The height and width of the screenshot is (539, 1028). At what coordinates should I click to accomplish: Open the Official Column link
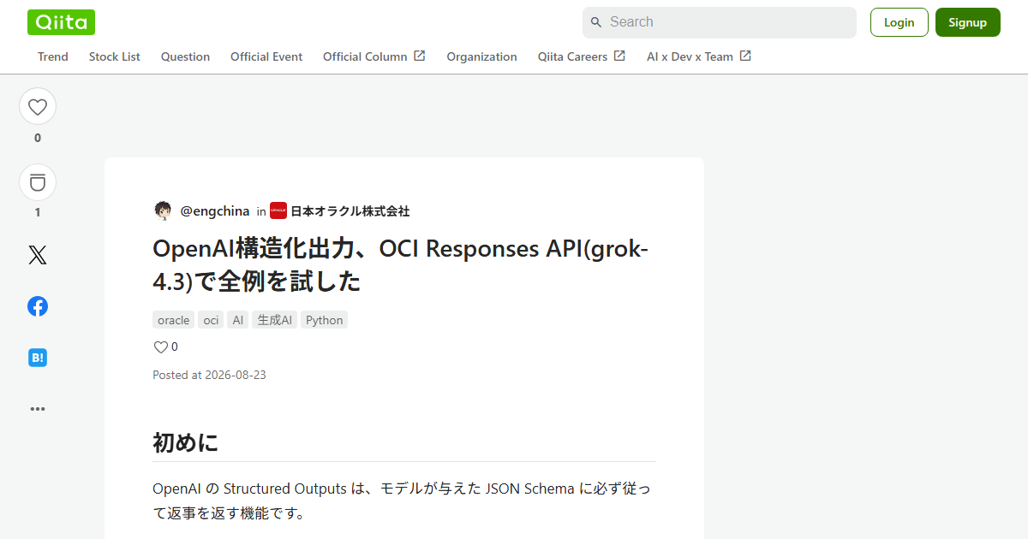[374, 56]
